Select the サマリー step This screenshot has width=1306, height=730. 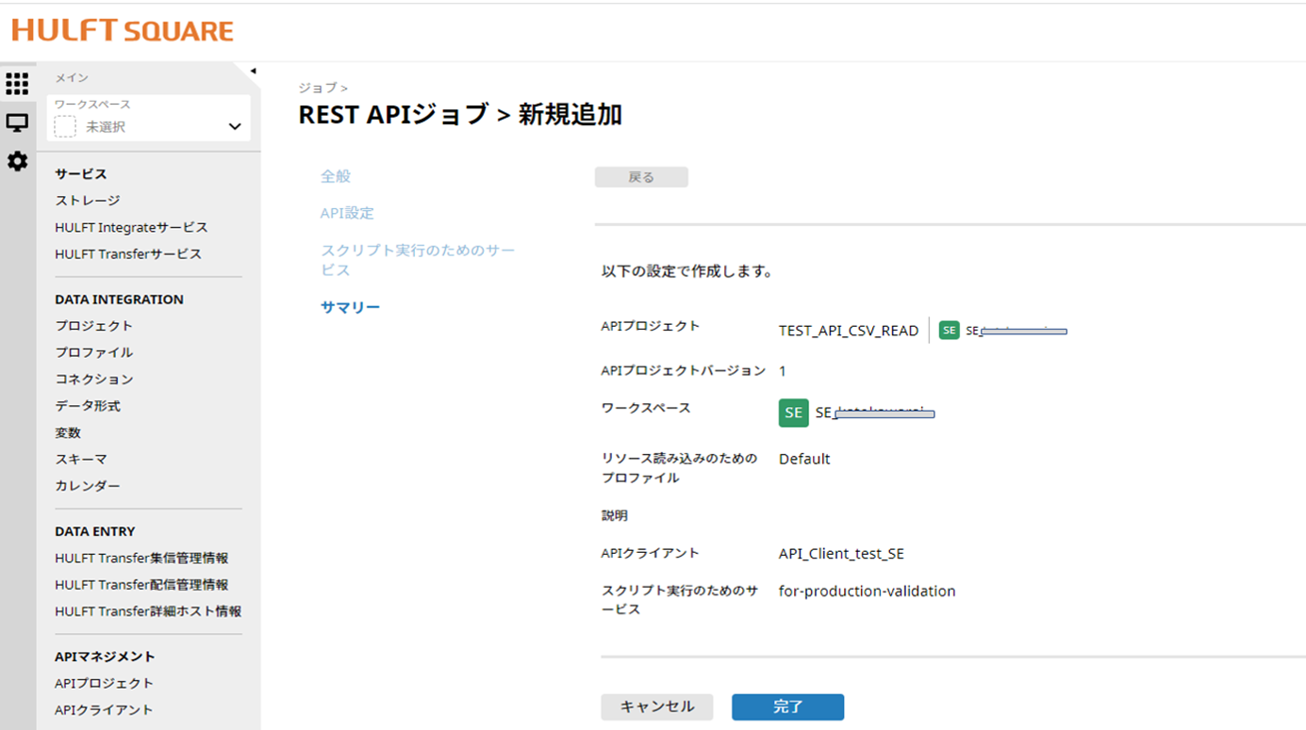(350, 306)
